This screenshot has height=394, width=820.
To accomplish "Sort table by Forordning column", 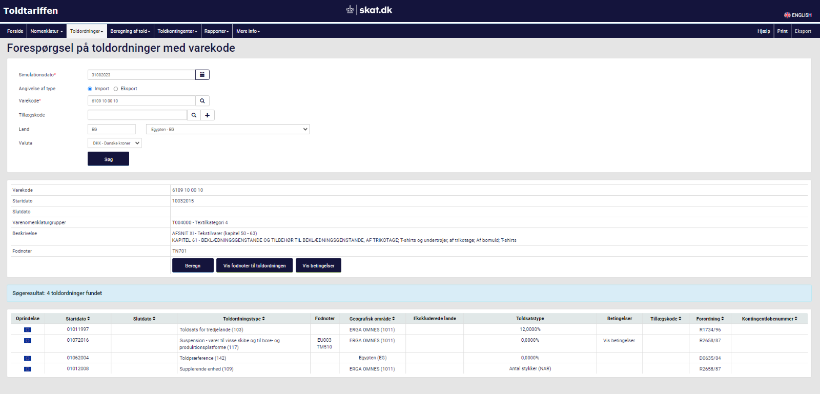I will 710,319.
